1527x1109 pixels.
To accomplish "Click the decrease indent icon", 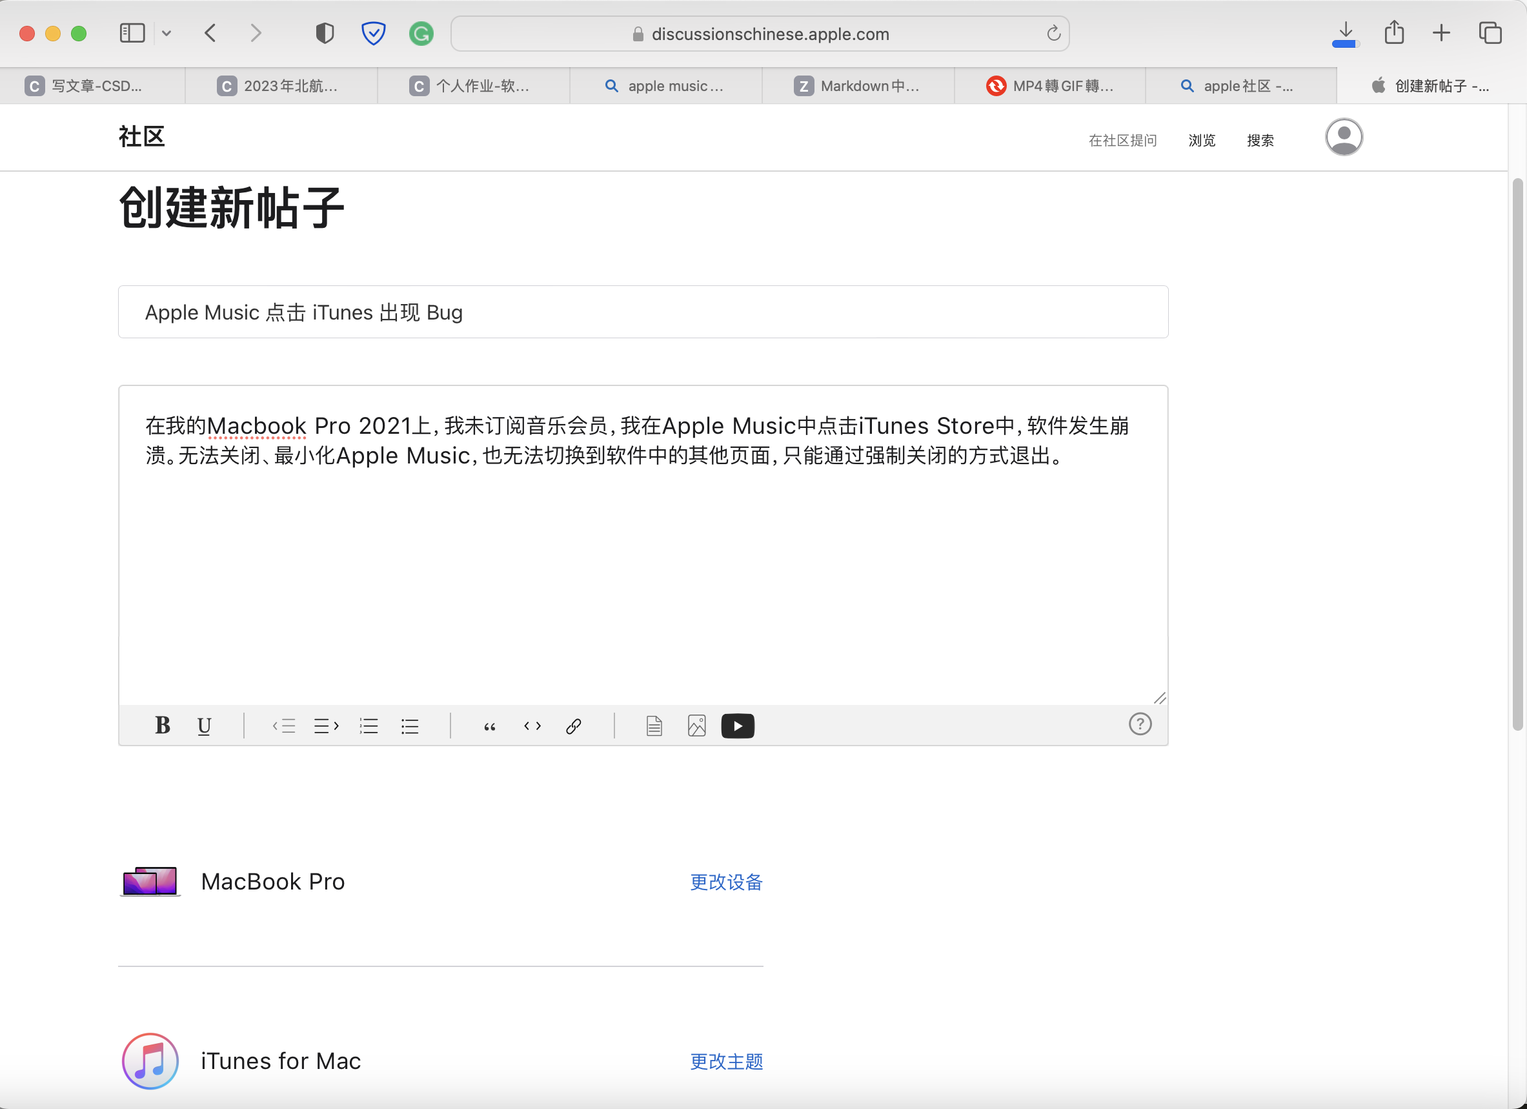I will [x=284, y=725].
